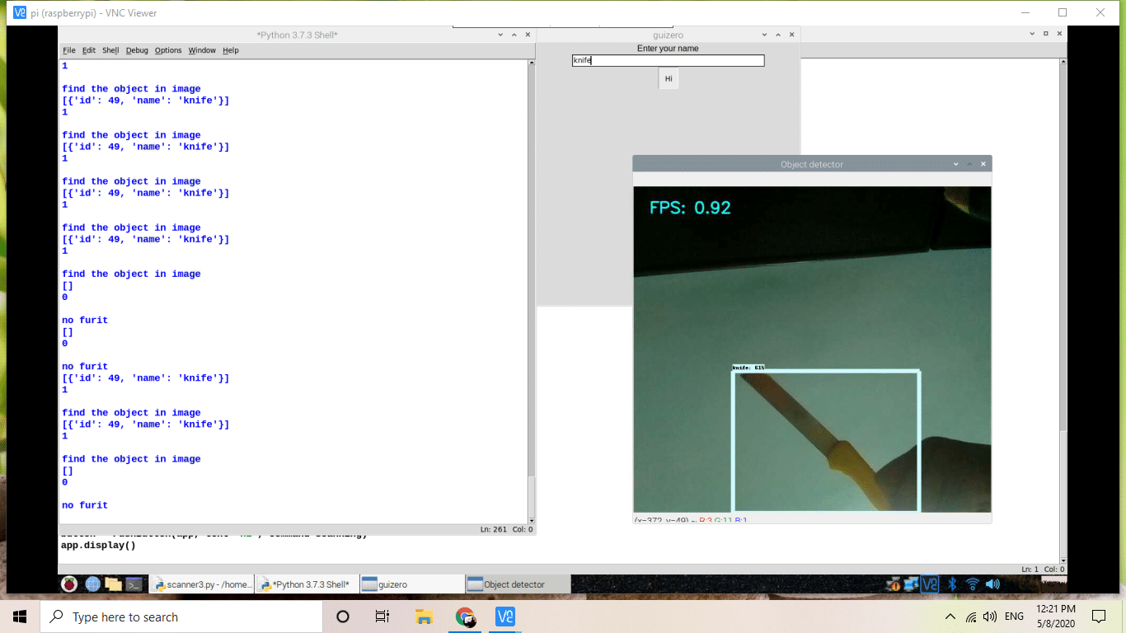Click the update warning tray icon
Screen dimensions: 1126x633
tap(894, 585)
